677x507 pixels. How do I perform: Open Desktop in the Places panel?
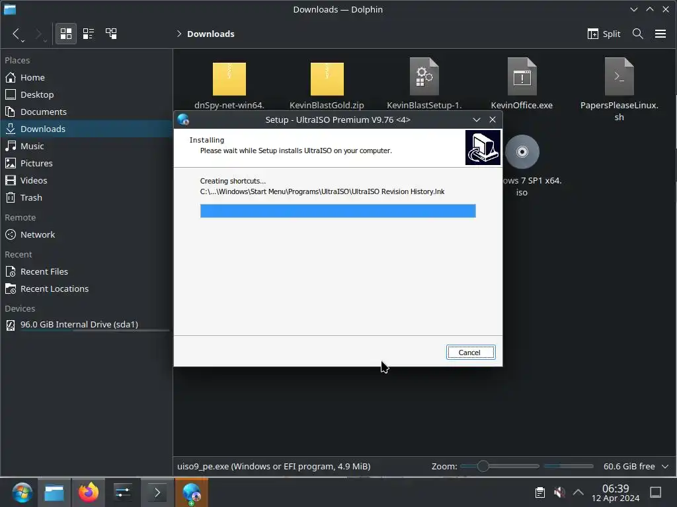87,94
